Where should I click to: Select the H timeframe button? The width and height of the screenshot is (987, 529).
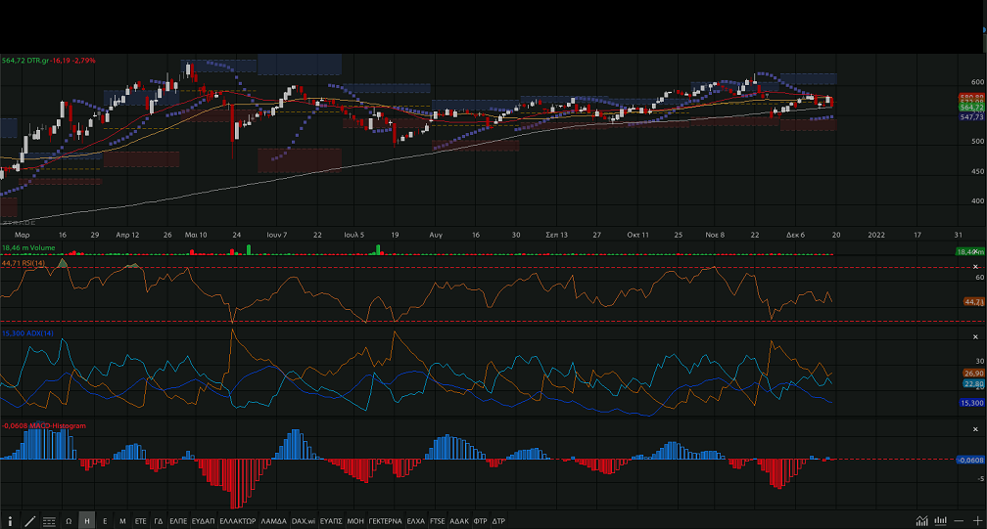(x=87, y=521)
